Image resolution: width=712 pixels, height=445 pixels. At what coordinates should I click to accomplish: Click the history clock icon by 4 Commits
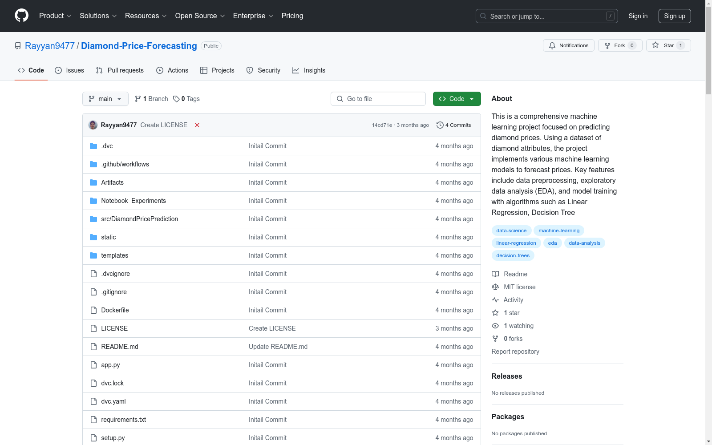click(440, 125)
